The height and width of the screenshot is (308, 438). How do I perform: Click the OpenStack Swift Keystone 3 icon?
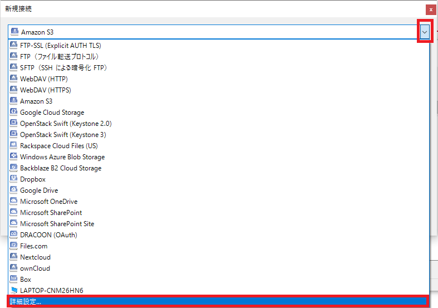click(x=13, y=134)
